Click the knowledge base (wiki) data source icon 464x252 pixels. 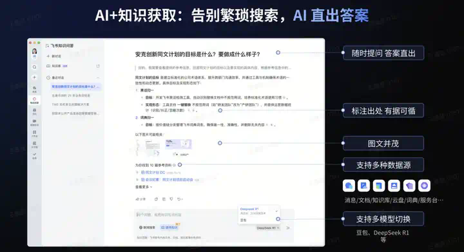379,186
